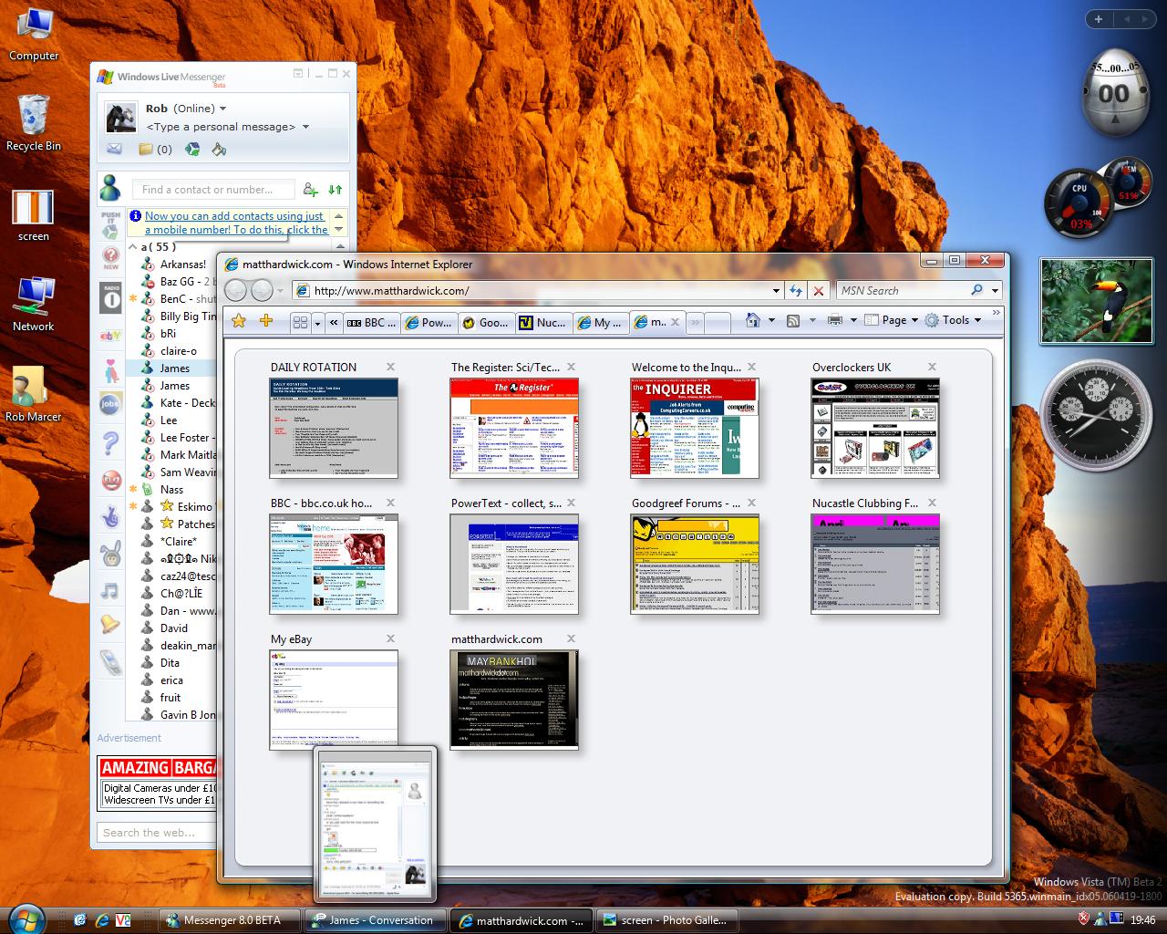The width and height of the screenshot is (1167, 934).
Task: Click the Refresh icon beside the address bar
Action: (x=796, y=291)
